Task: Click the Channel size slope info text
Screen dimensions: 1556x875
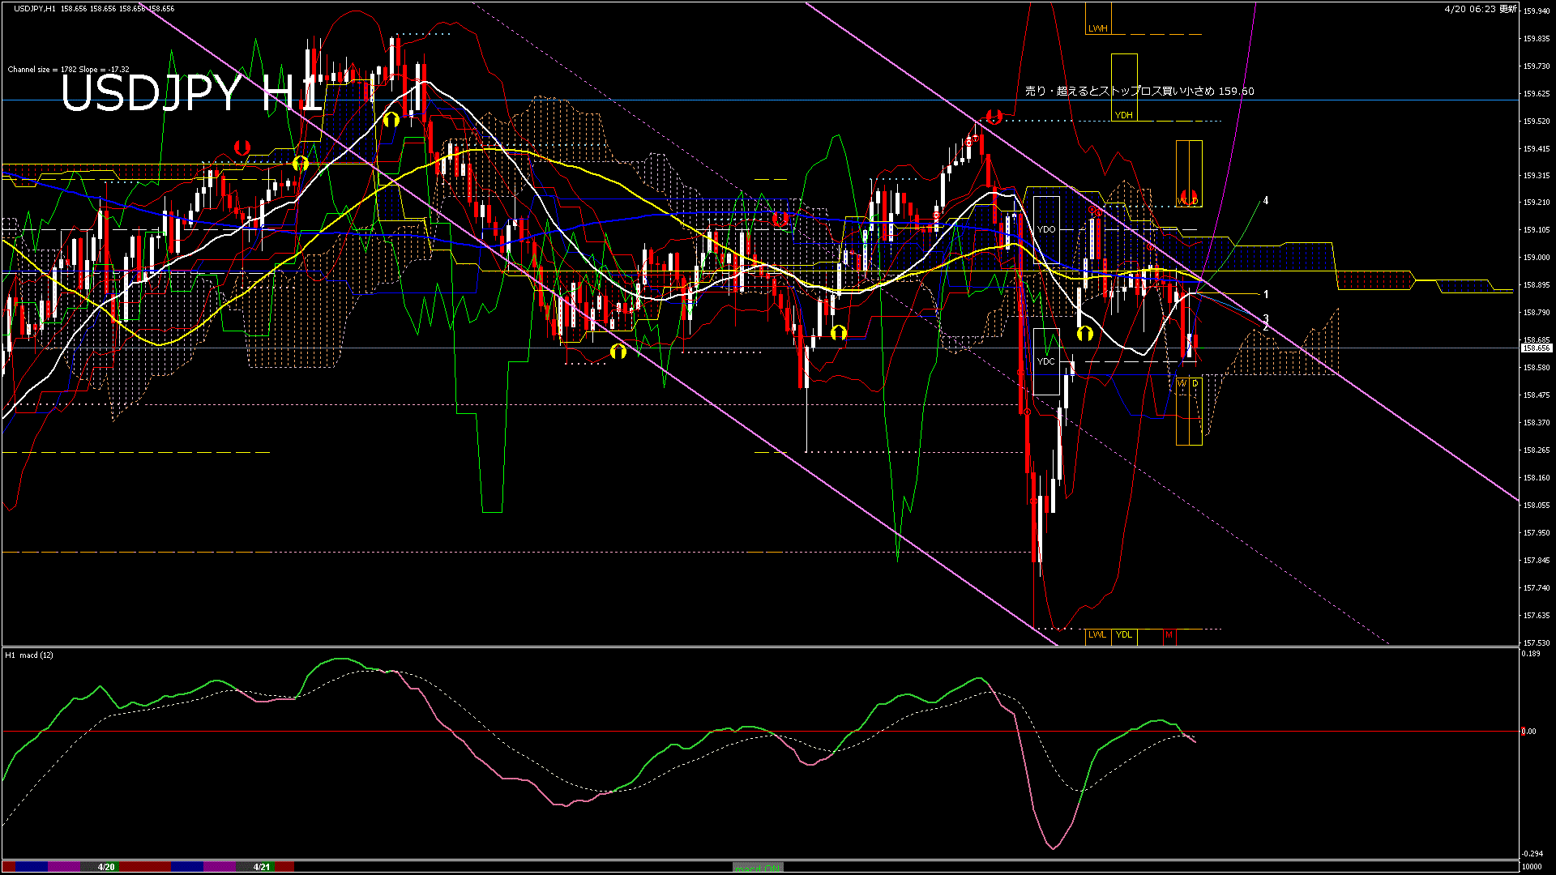Action: 68,70
